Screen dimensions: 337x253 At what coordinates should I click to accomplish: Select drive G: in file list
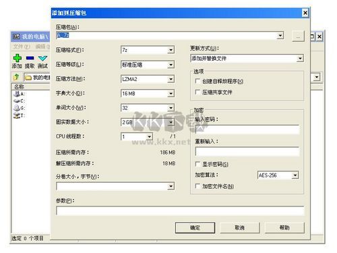tap(19, 108)
